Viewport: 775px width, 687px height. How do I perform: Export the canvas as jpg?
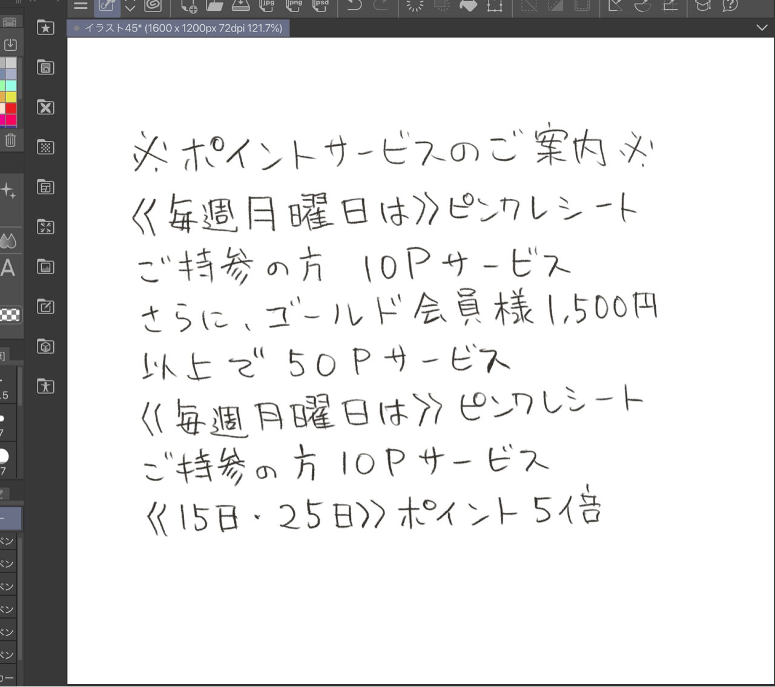coord(266,5)
